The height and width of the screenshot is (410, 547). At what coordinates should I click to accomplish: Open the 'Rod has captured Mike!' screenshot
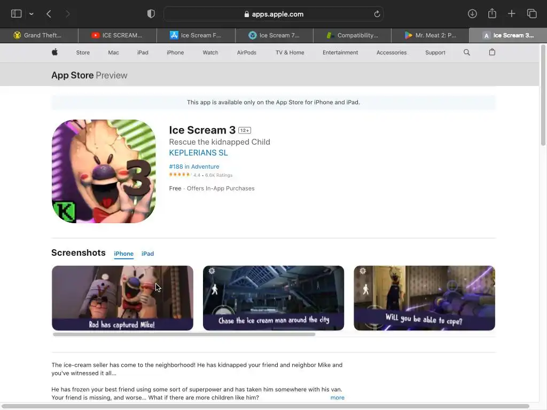(122, 298)
